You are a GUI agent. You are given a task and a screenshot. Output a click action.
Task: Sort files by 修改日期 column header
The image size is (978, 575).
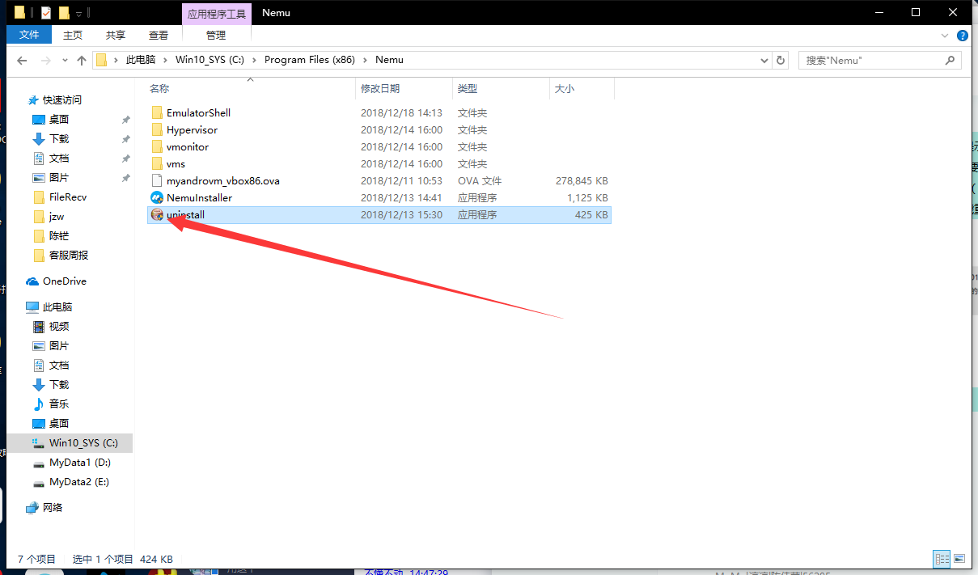[380, 89]
